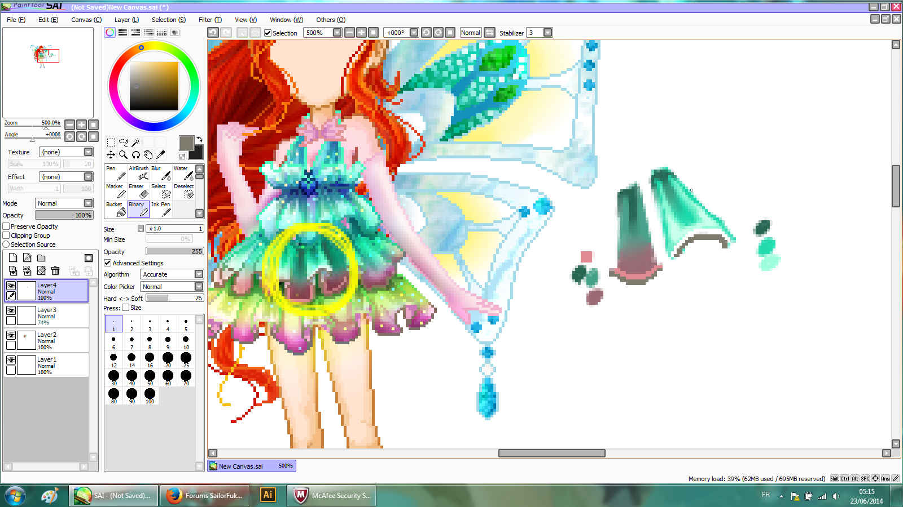Open the Filter menu
This screenshot has width=903, height=507.
click(209, 20)
